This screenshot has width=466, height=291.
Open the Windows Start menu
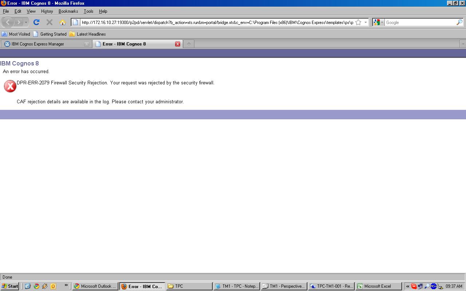click(x=10, y=286)
